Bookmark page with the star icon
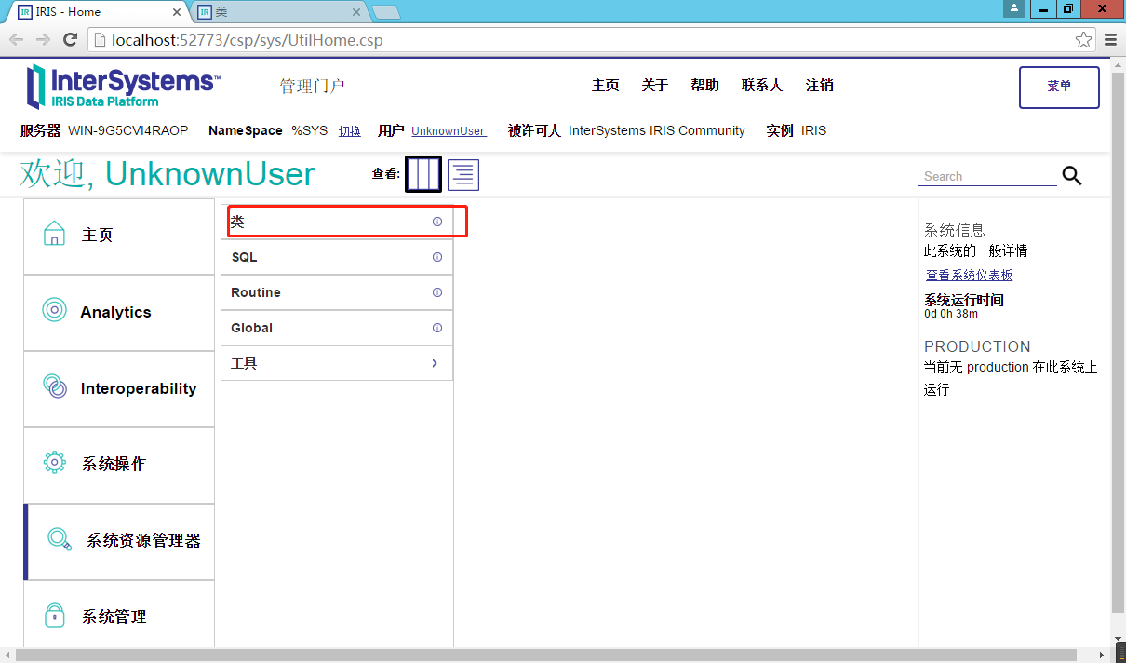Screen dimensions: 1126x663 (x=1083, y=40)
